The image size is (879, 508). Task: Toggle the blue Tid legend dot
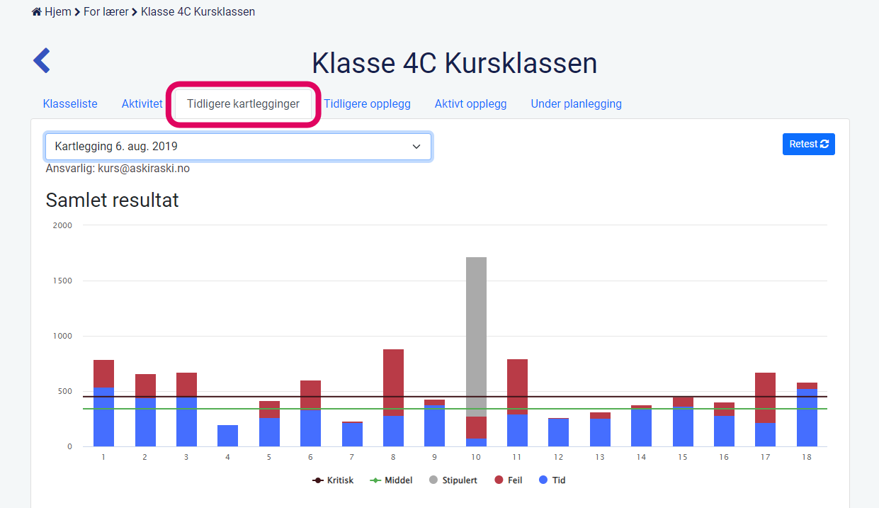pos(543,480)
